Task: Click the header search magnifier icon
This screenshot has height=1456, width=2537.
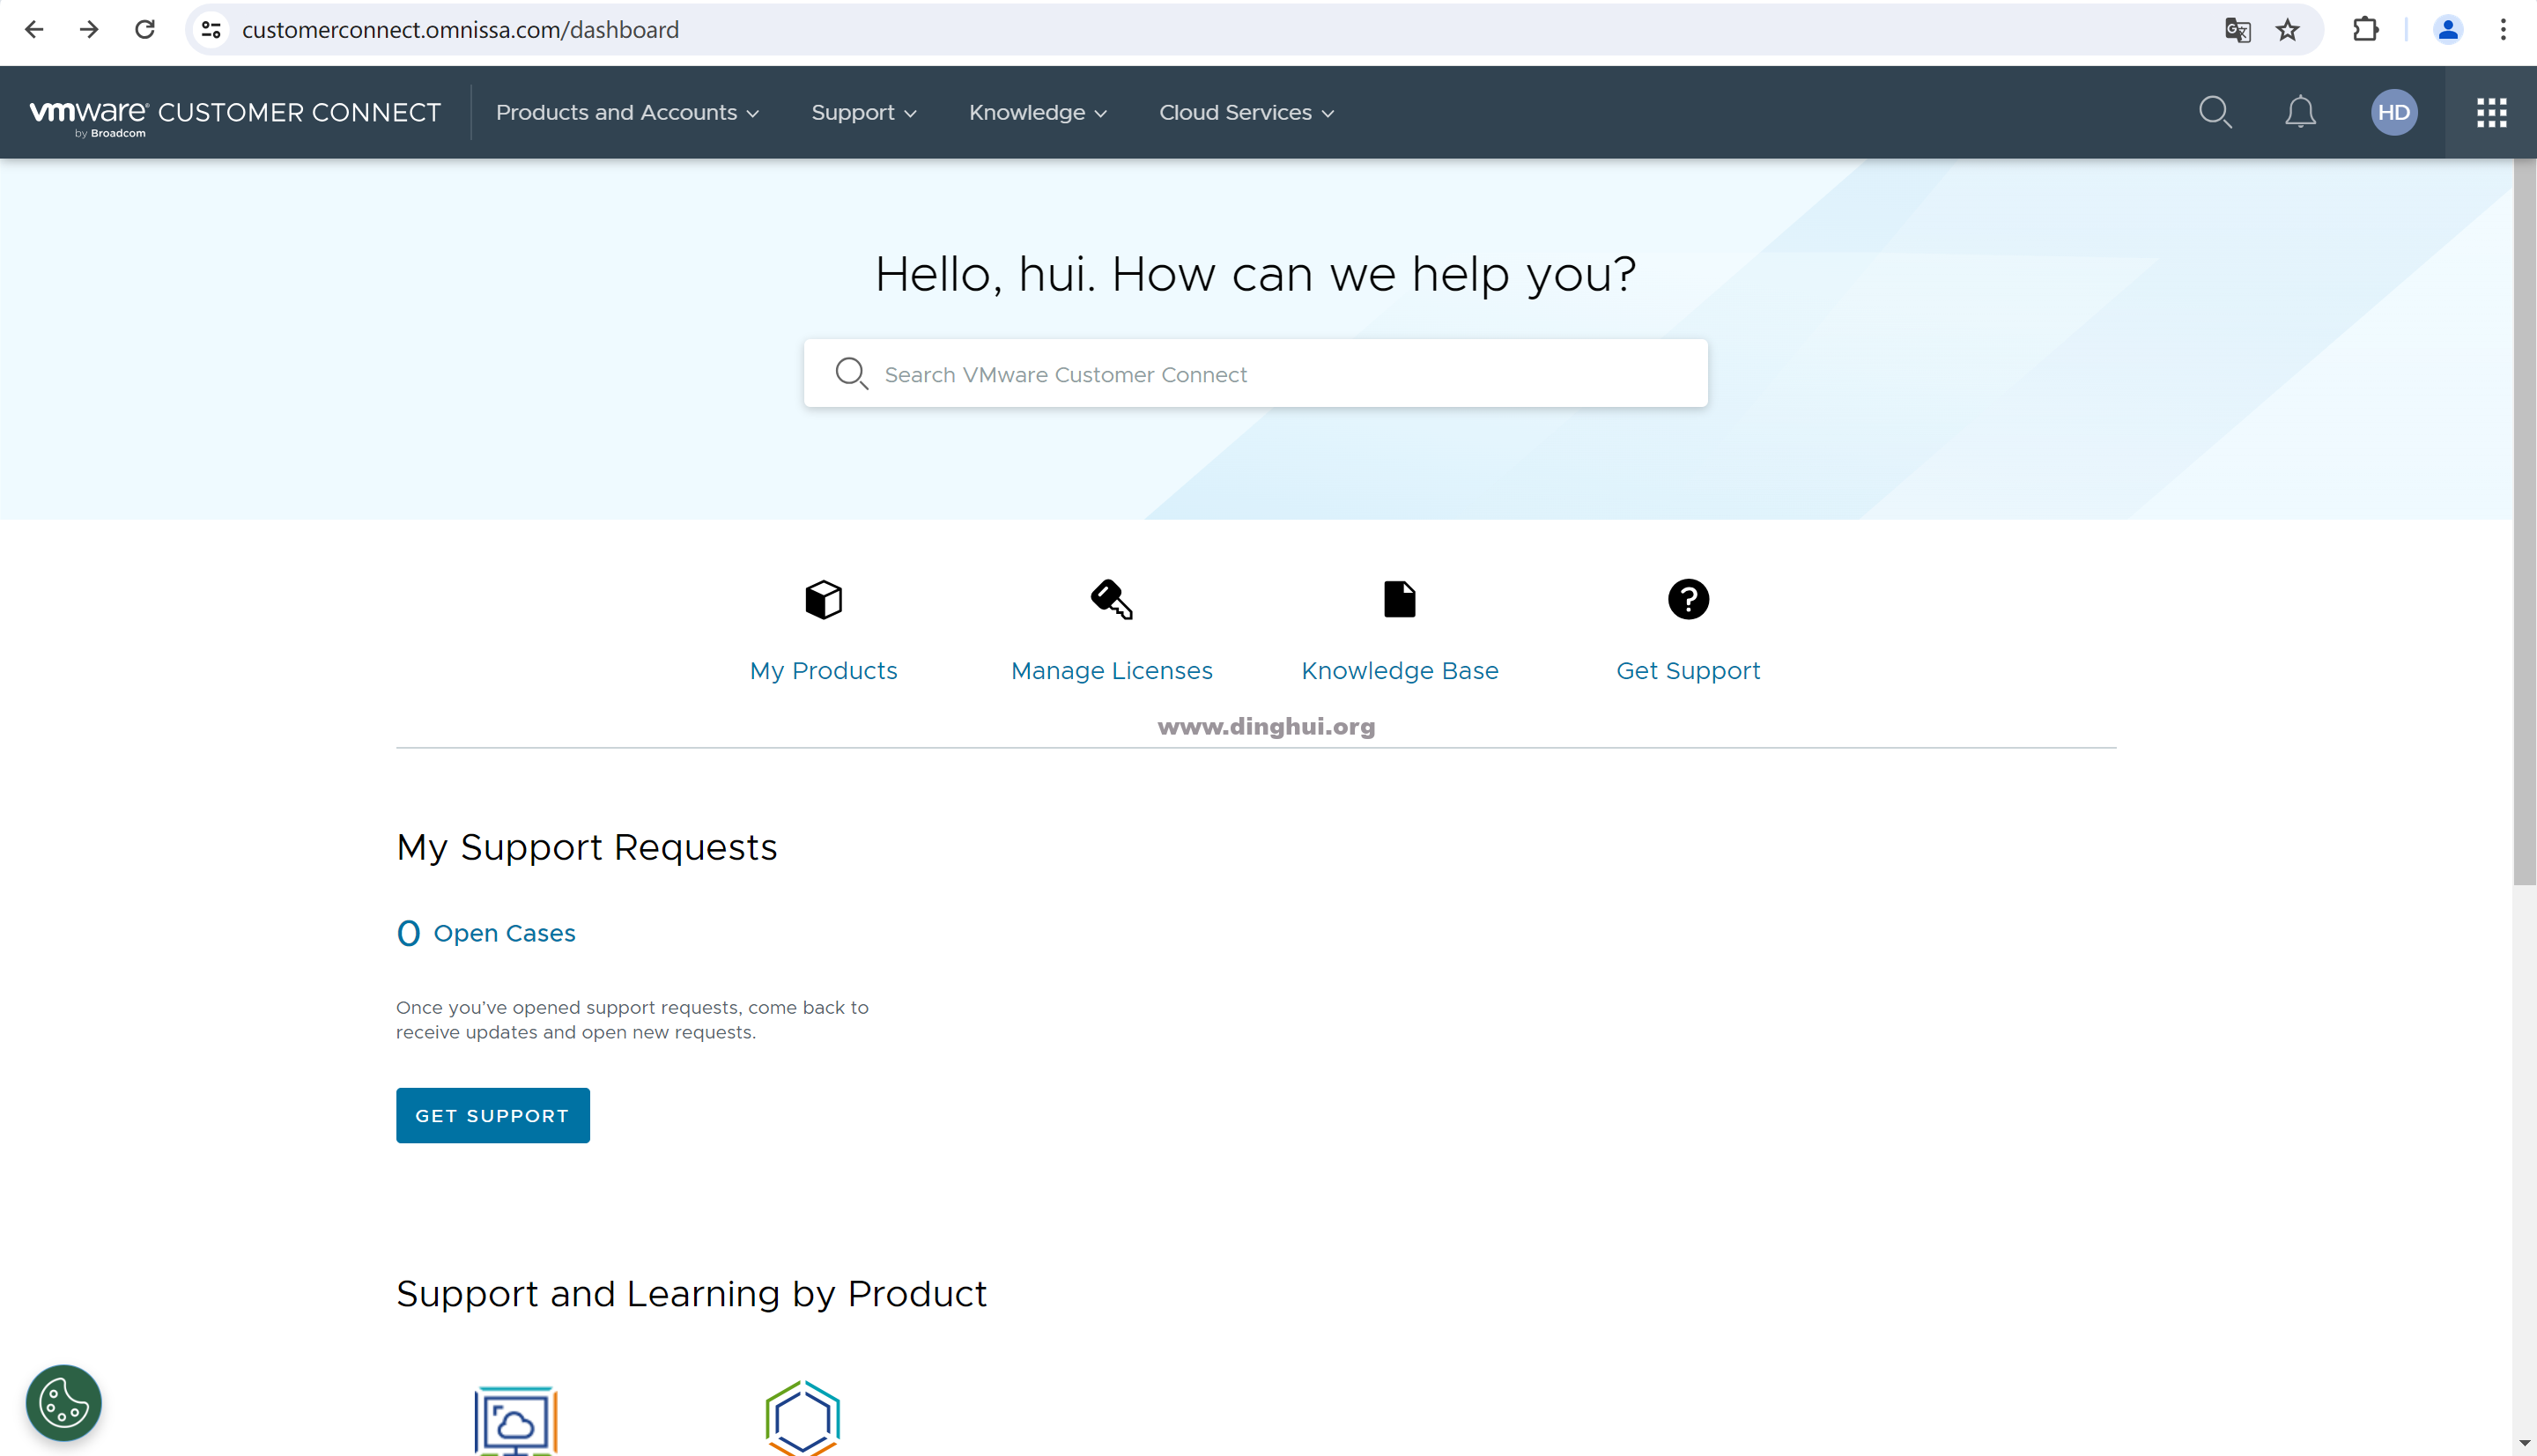Action: [2215, 112]
